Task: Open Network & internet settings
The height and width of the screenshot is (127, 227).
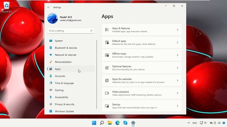Action: tap(71, 55)
